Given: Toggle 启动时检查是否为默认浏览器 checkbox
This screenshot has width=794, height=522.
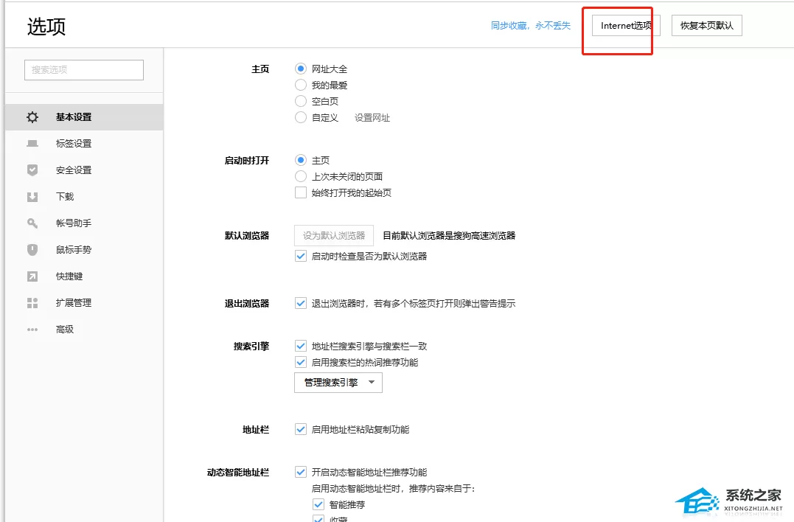Looking at the screenshot, I should pos(301,256).
